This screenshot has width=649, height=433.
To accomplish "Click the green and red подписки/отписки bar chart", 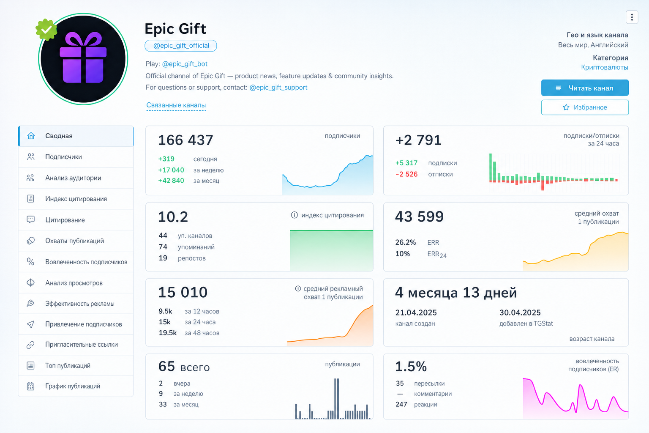I will click(554, 172).
